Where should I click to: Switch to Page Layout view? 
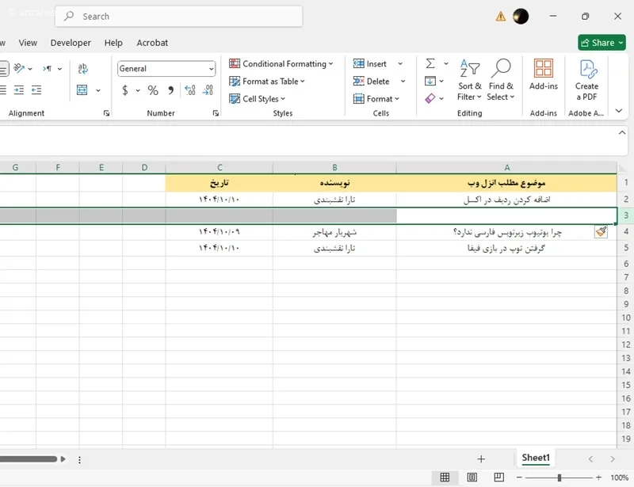472,477
